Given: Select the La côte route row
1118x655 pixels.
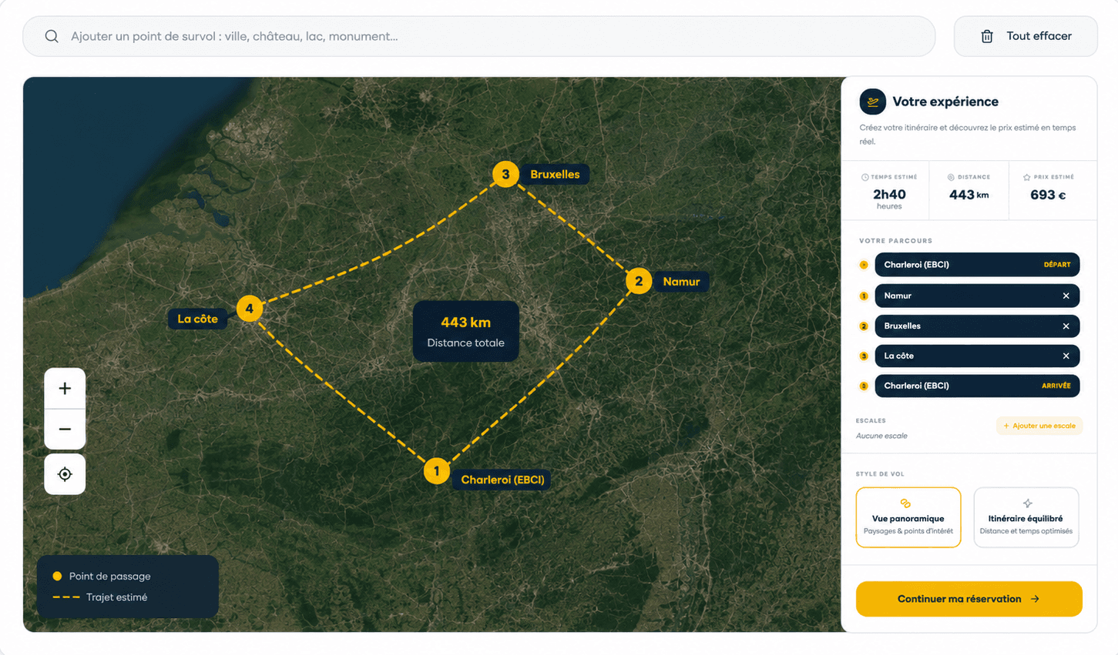Looking at the screenshot, I should tap(977, 356).
